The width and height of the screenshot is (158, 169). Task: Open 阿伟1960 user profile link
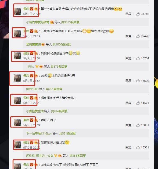tap(32, 89)
